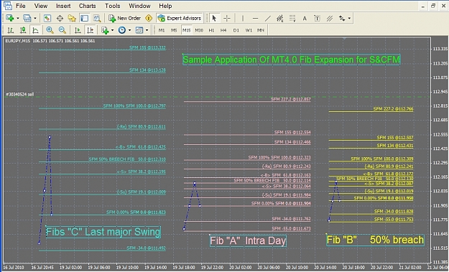Select the 'Sample Application Of MT4.0 Fib Expansion' title label

tap(292, 60)
